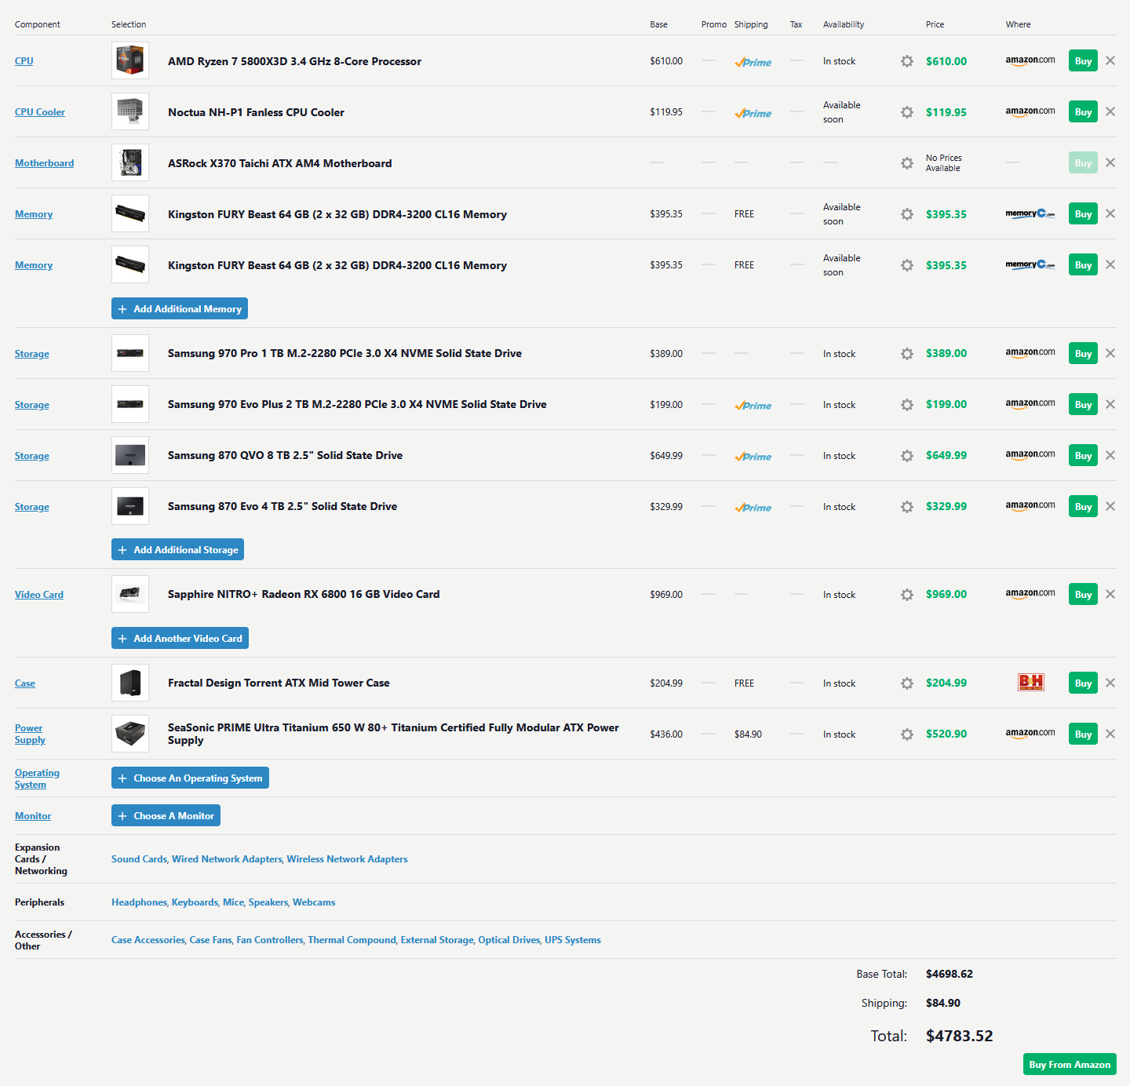Click gear icon for SeaSonic PRIME power supply
The width and height of the screenshot is (1130, 1086).
click(907, 734)
